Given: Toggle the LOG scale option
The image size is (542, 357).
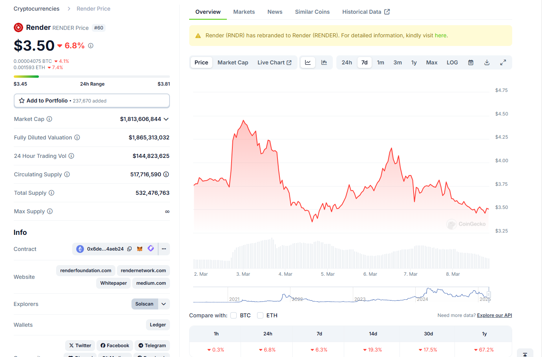Looking at the screenshot, I should point(452,62).
